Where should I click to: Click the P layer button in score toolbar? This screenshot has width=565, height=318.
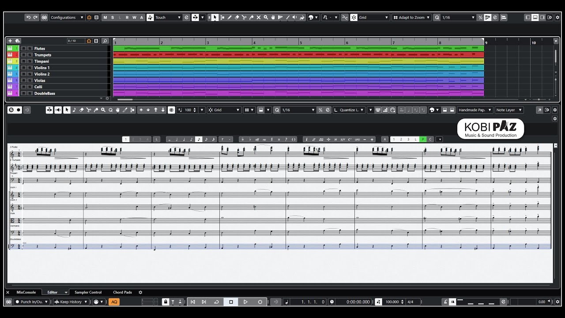click(423, 140)
